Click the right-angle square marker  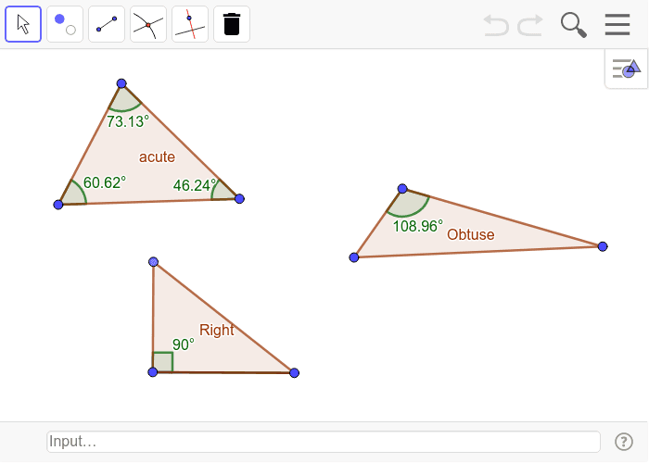click(163, 362)
